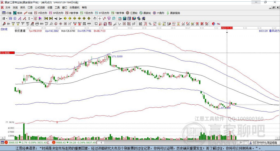Viewport: 280px width, 151px height.
Task: Open the 帮助 menu
Action: pyautogui.click(x=84, y=7)
